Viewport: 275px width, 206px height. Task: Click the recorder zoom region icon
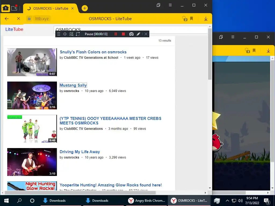tap(71, 34)
